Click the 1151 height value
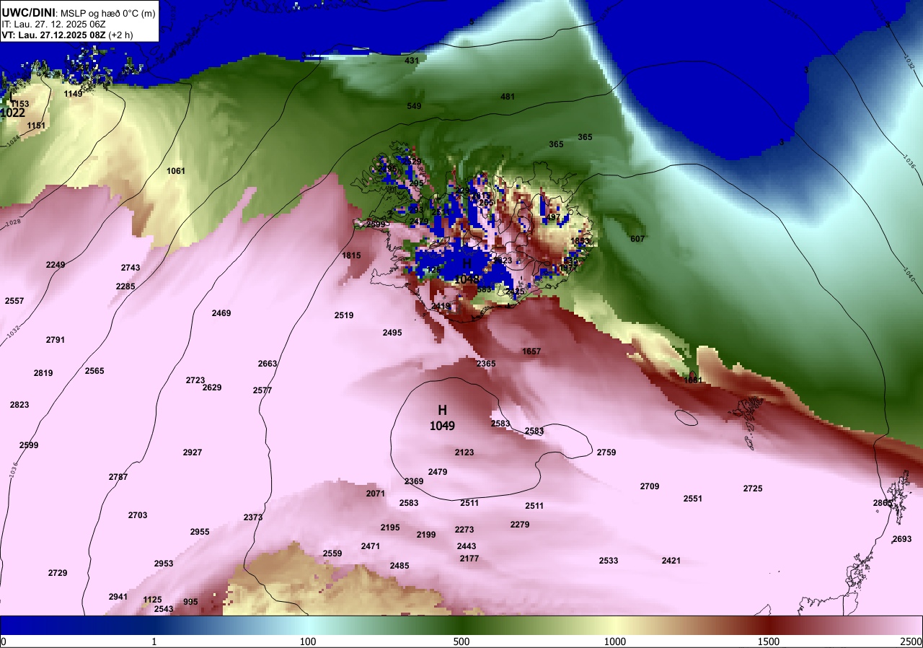Image resolution: width=923 pixels, height=648 pixels. (36, 126)
